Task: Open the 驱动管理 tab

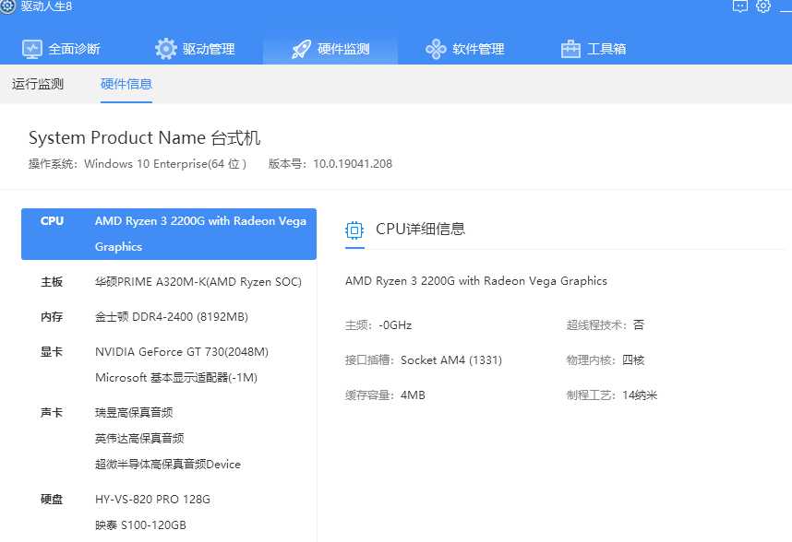Action: tap(195, 49)
